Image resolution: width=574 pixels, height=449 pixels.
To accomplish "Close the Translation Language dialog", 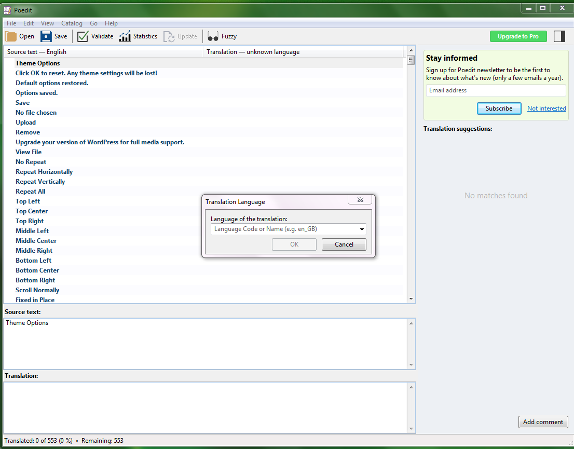I will (360, 199).
